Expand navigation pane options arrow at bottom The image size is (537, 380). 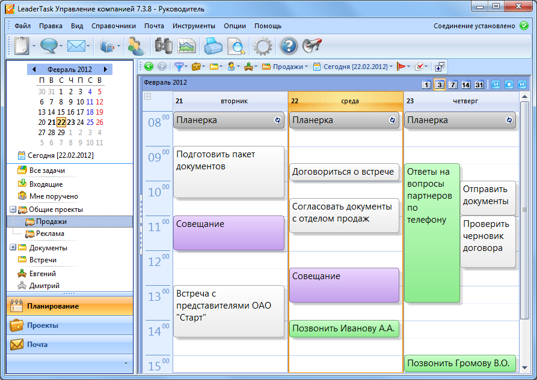(126, 364)
